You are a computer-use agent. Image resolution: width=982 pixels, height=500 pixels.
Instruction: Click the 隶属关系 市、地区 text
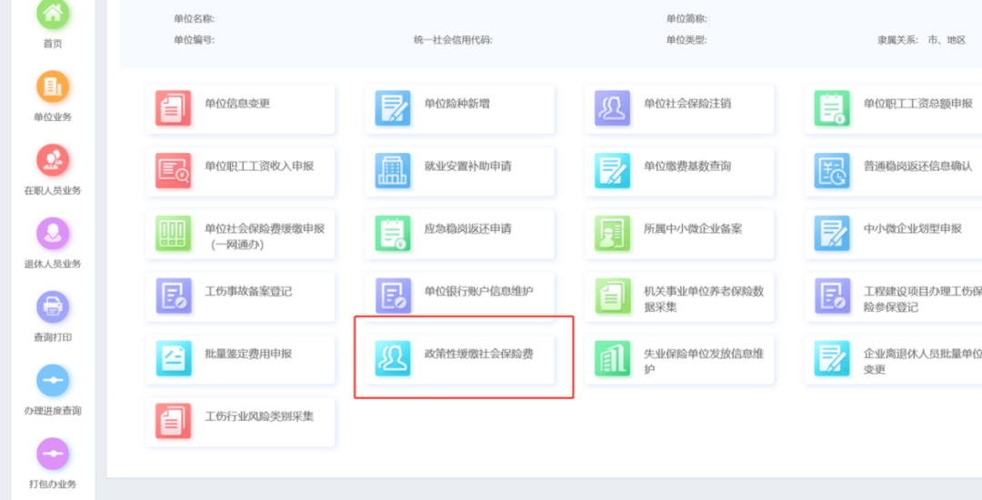(x=922, y=40)
